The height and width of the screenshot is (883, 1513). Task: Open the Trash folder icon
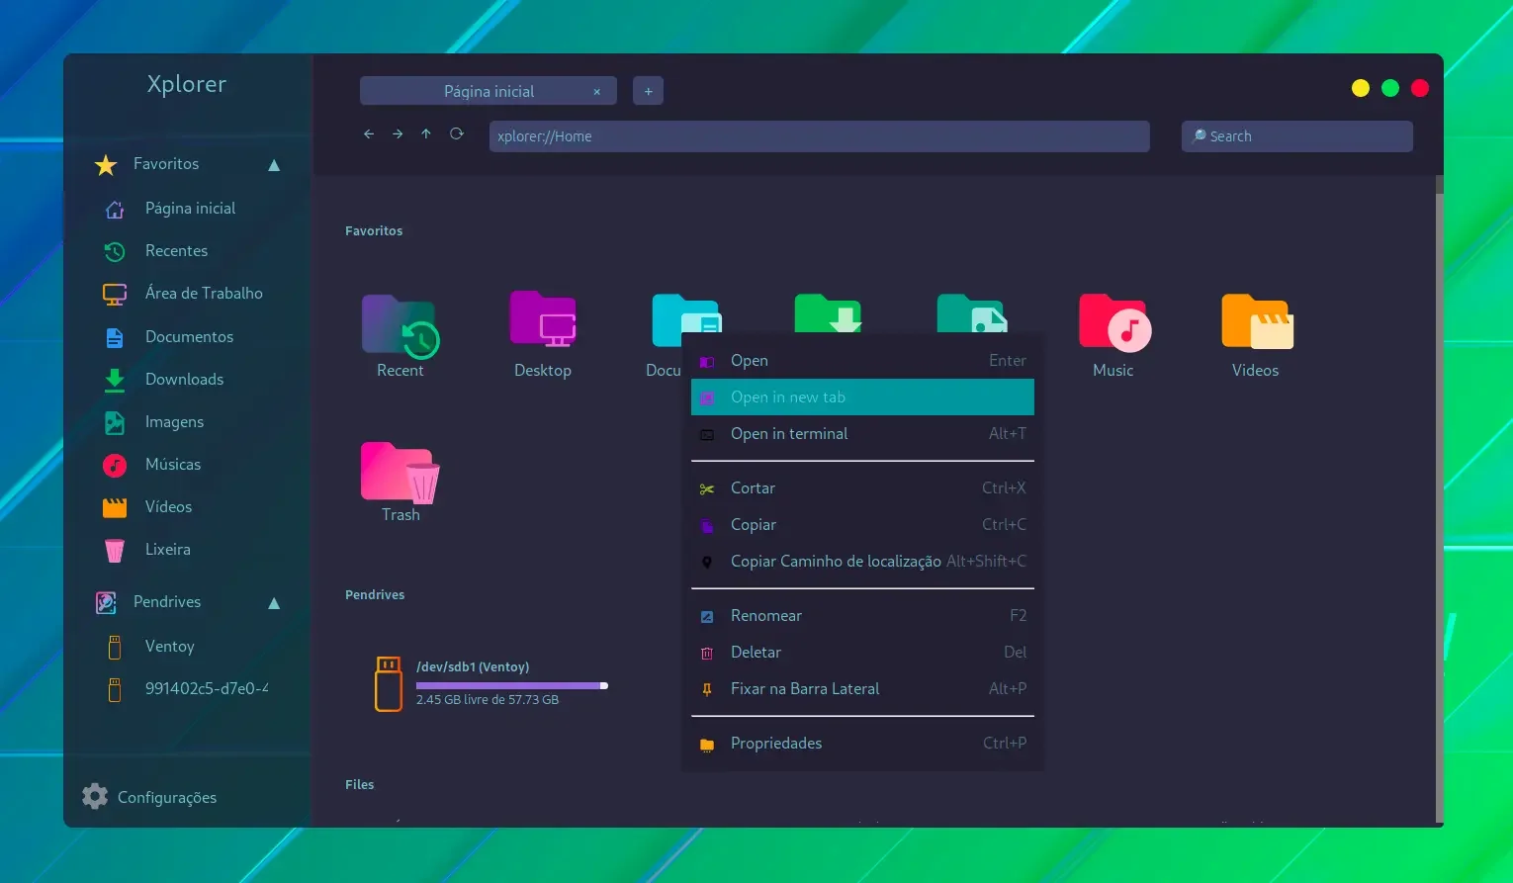pos(400,472)
